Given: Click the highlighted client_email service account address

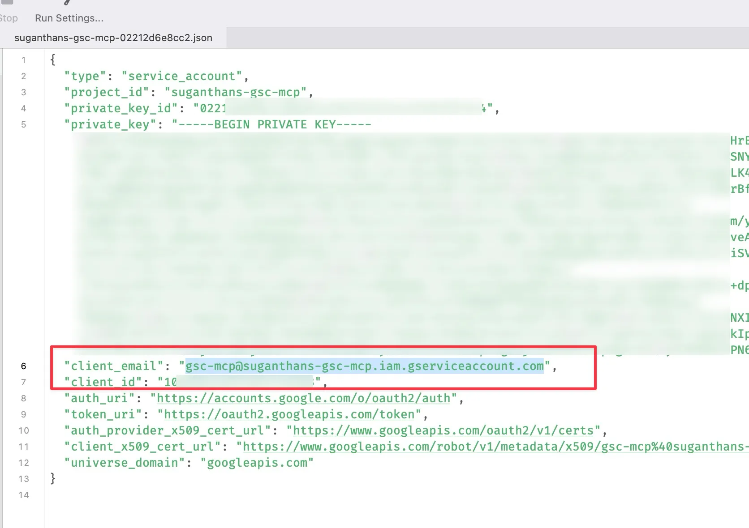Looking at the screenshot, I should pyautogui.click(x=364, y=366).
